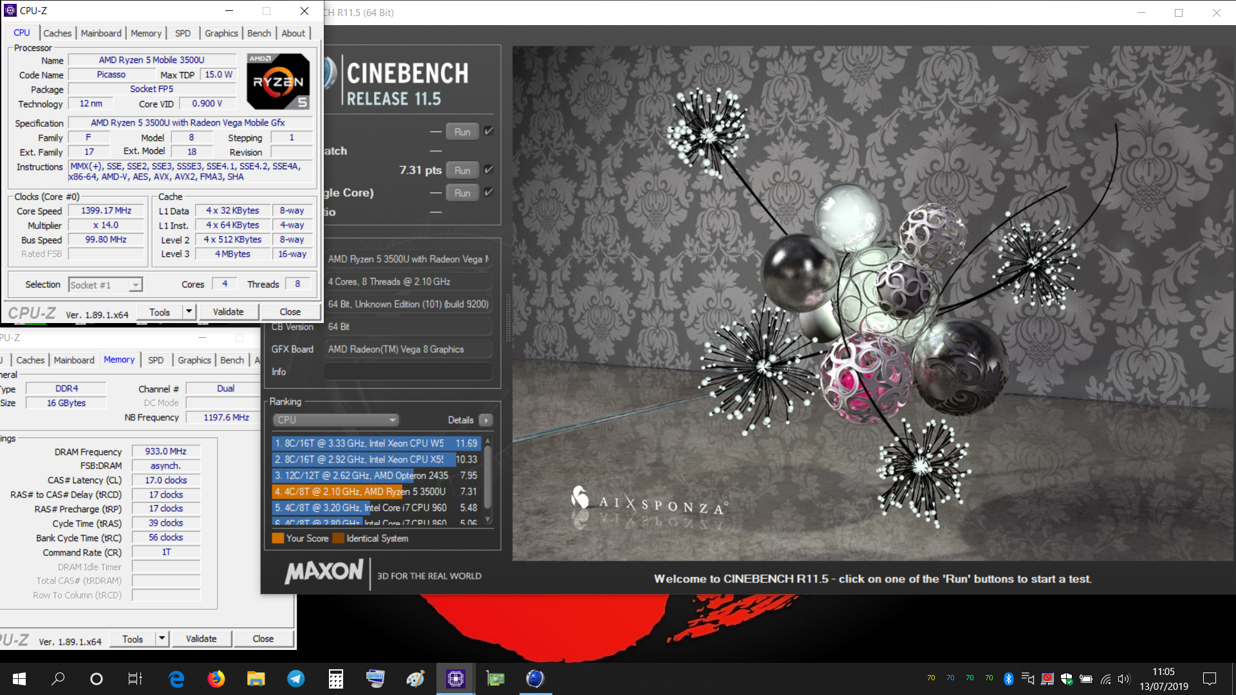Open Graphics tab in lower CPU-Z window
1236x695 pixels.
click(194, 360)
